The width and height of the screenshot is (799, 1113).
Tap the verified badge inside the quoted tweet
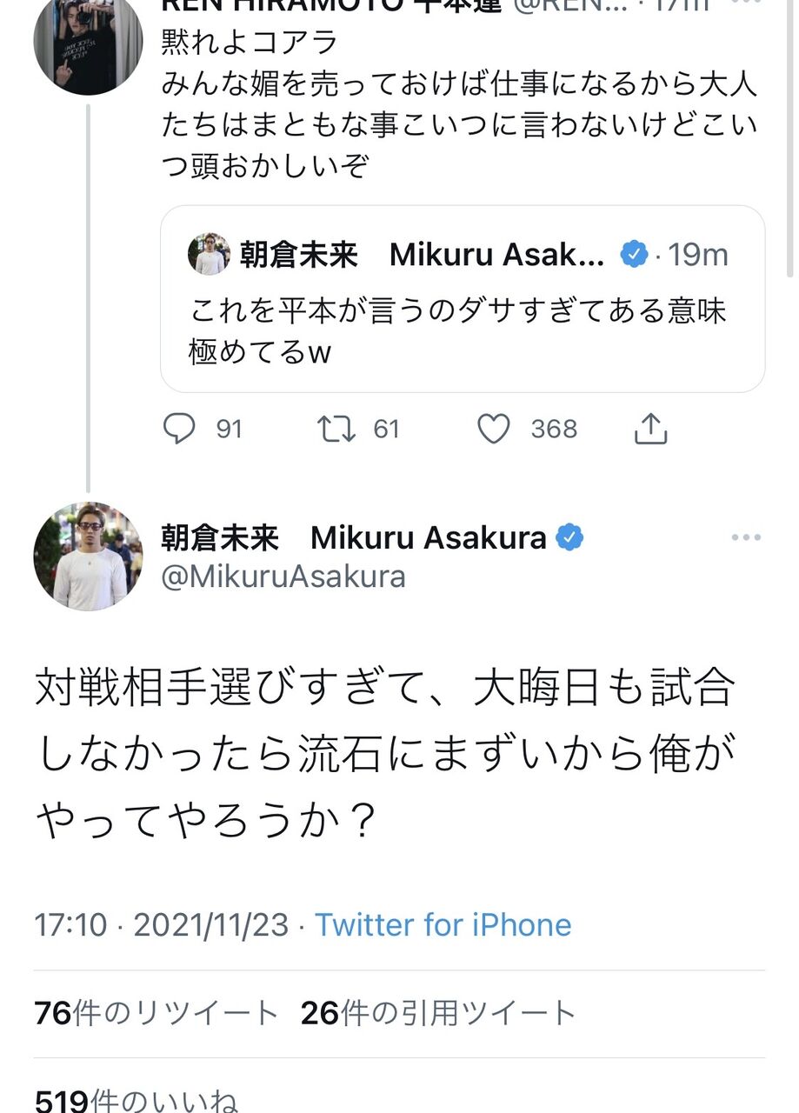pyautogui.click(x=635, y=255)
